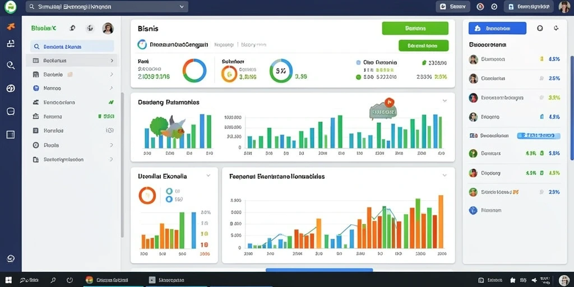Expand chevron on the donut chart panel
This screenshot has height=287, width=574.
209,175
